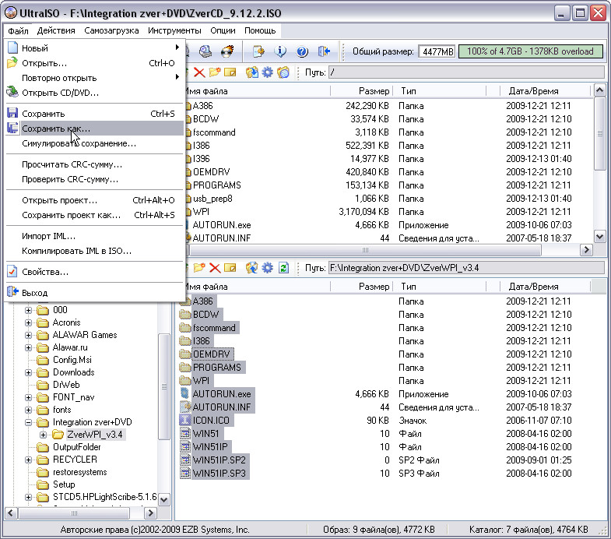Click the New folder icon in the local pane toolbar
The image size is (611, 539).
[x=199, y=267]
